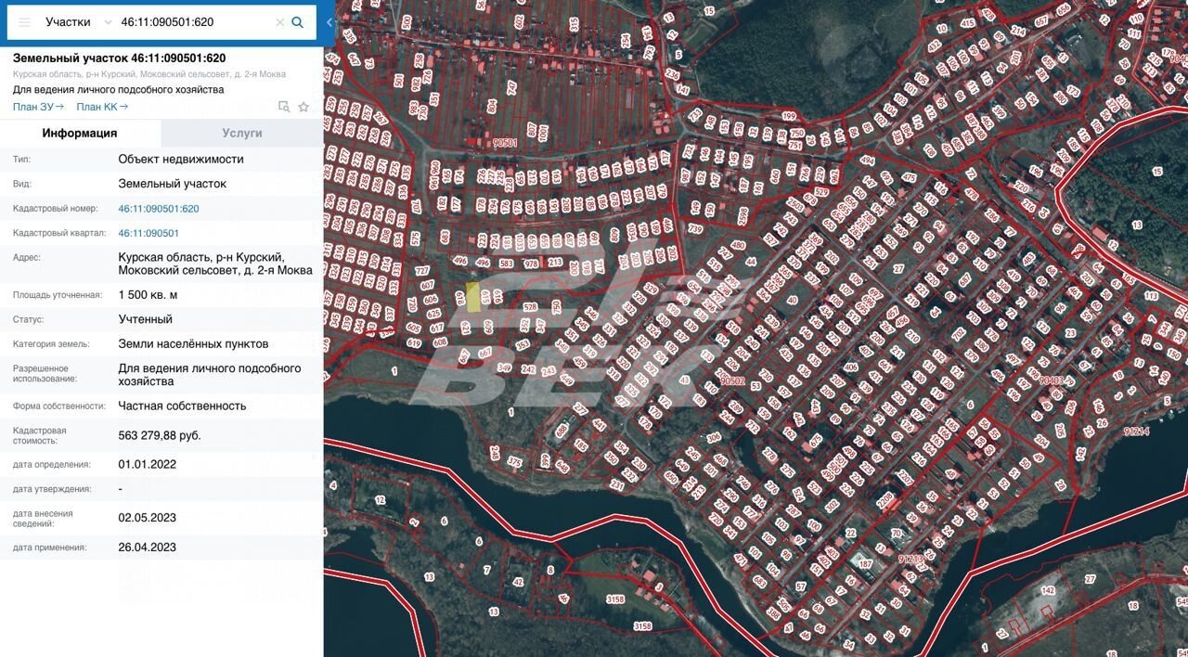1188x657 pixels.
Task: Click the zoom-to-object icon beside star
Action: [x=284, y=107]
